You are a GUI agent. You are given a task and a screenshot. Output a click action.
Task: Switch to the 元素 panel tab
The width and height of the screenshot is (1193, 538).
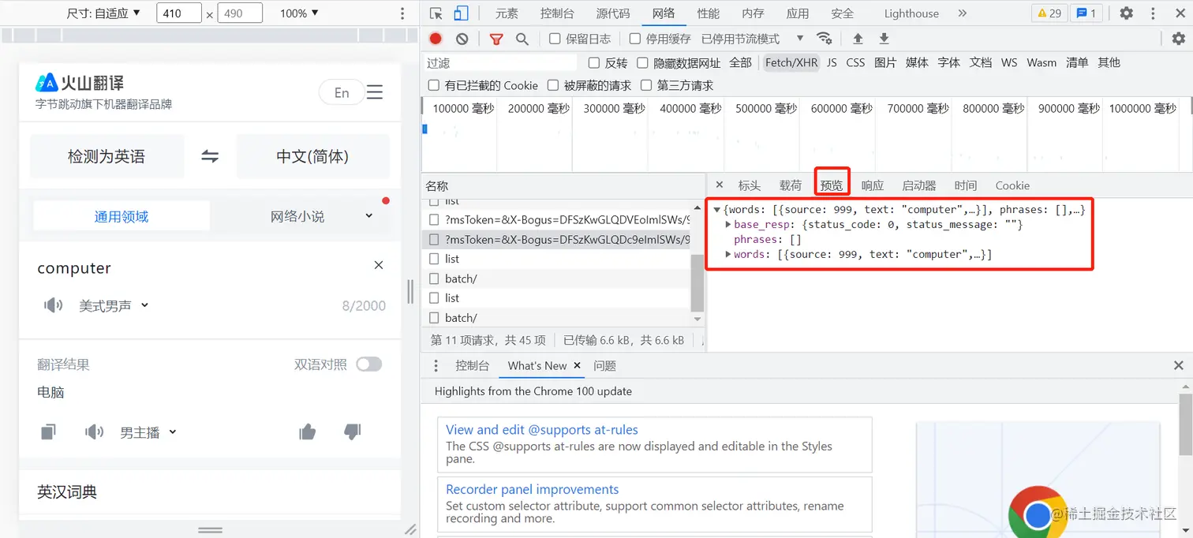(x=507, y=13)
